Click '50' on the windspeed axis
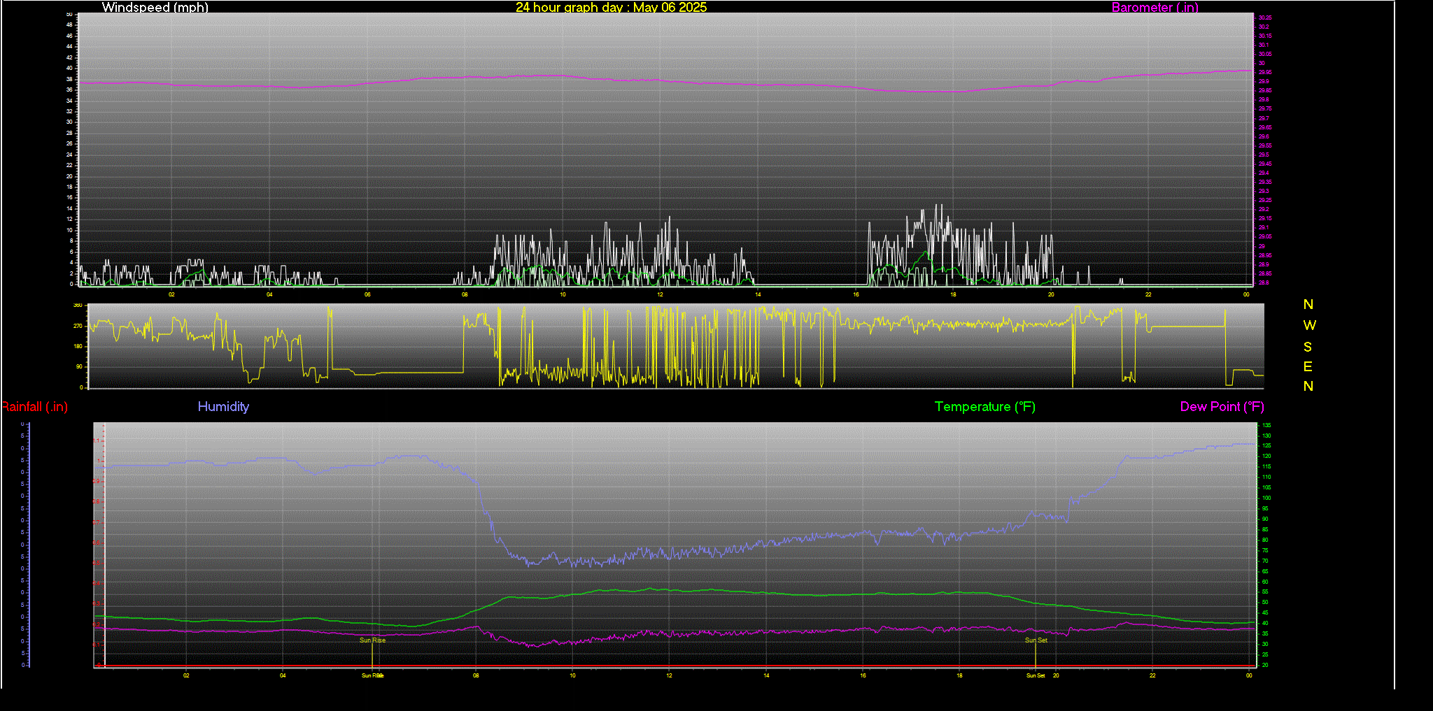The height and width of the screenshot is (711, 1433). click(69, 14)
